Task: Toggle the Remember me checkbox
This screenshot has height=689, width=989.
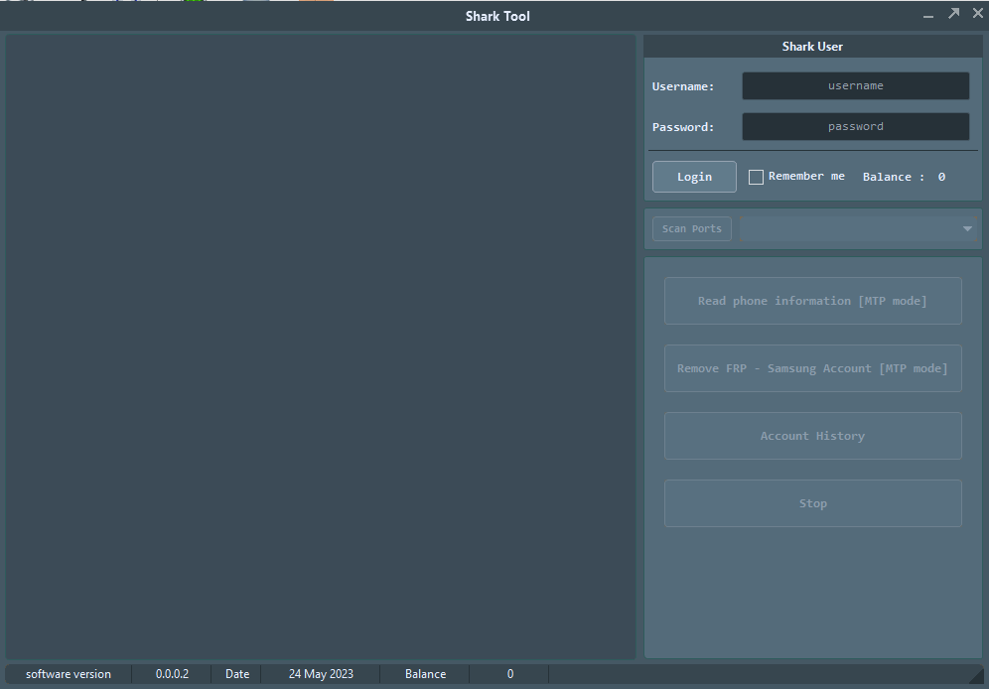Action: pos(756,177)
